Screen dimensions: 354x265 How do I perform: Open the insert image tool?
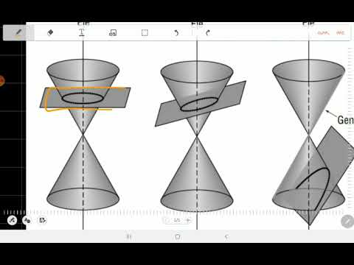click(x=113, y=32)
